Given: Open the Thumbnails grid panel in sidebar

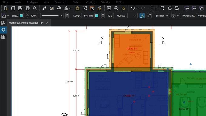Looking at the screenshot, I should (3, 37).
